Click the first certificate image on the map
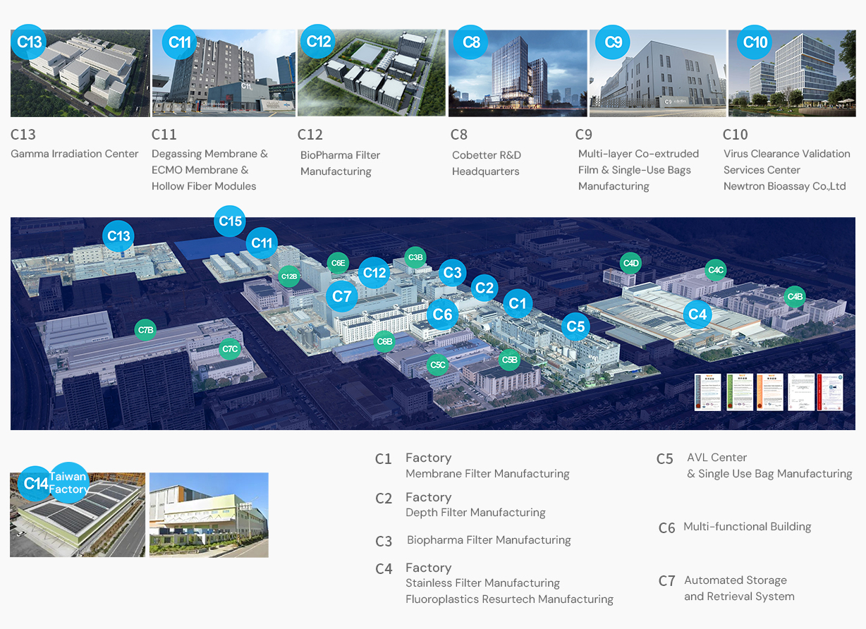This screenshot has width=866, height=629. 707,392
